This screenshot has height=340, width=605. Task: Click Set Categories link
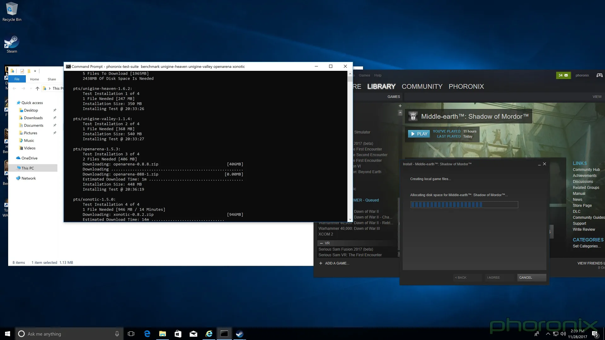coord(587,246)
